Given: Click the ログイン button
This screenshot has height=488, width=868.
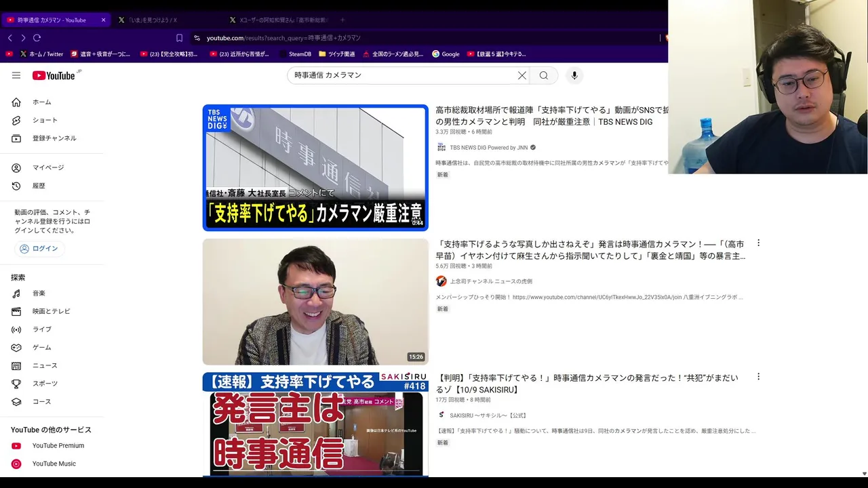Looking at the screenshot, I should click(39, 249).
